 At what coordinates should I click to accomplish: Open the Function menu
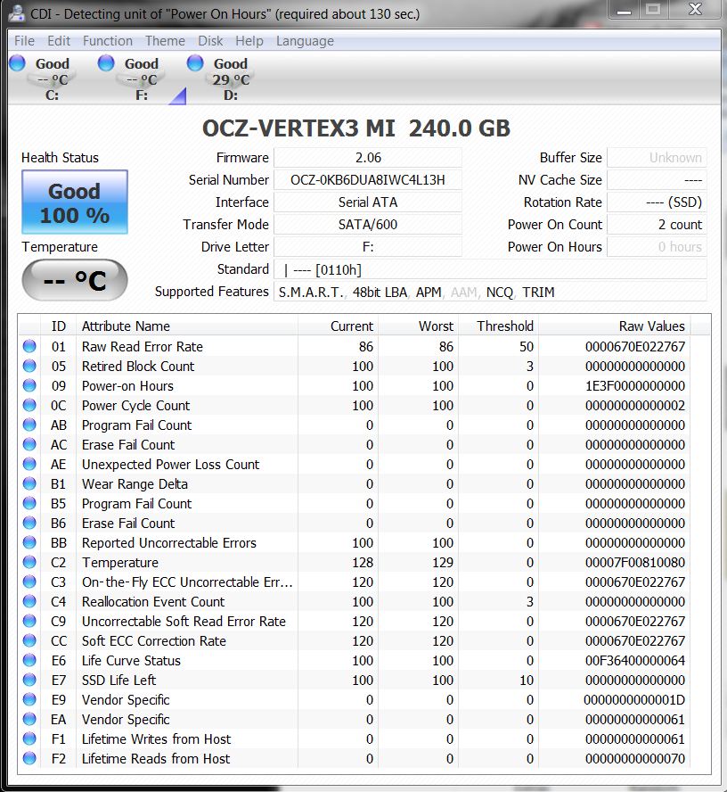tap(107, 41)
